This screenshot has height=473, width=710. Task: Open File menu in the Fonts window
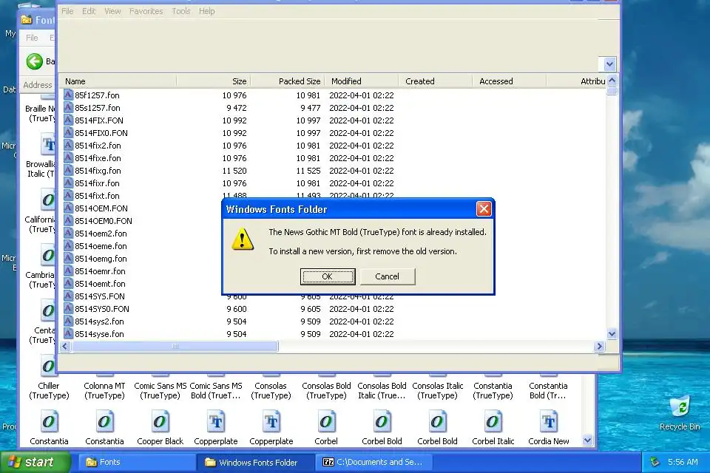[32, 38]
